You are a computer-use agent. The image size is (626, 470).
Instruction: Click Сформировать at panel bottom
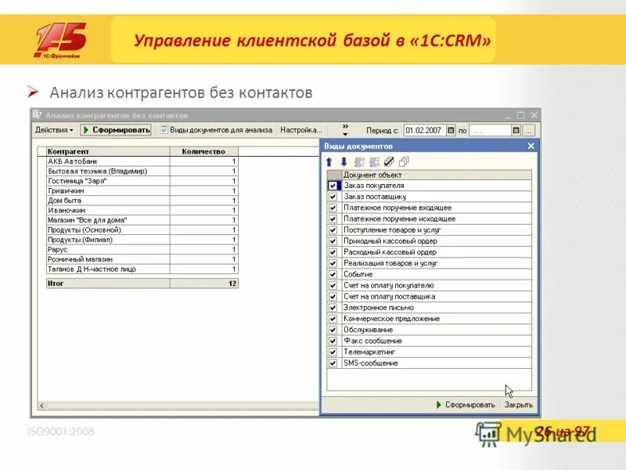click(x=466, y=405)
